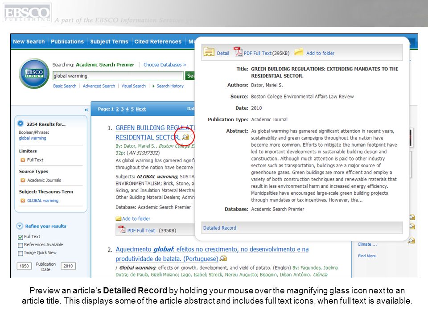Click the Find More link
The height and width of the screenshot is (321, 428).
coord(367,256)
